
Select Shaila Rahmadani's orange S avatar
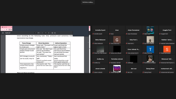pyautogui.click(x=167, y=50)
